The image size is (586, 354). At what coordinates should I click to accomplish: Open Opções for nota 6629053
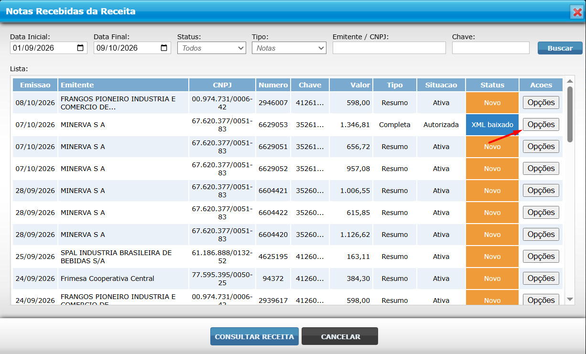point(541,125)
